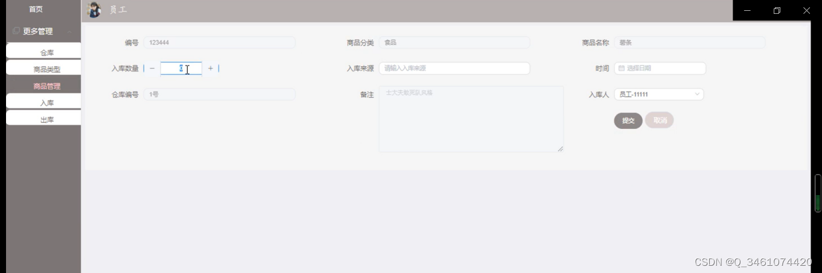This screenshot has height=273, width=822.
Task: Close the window
Action: tap(806, 10)
